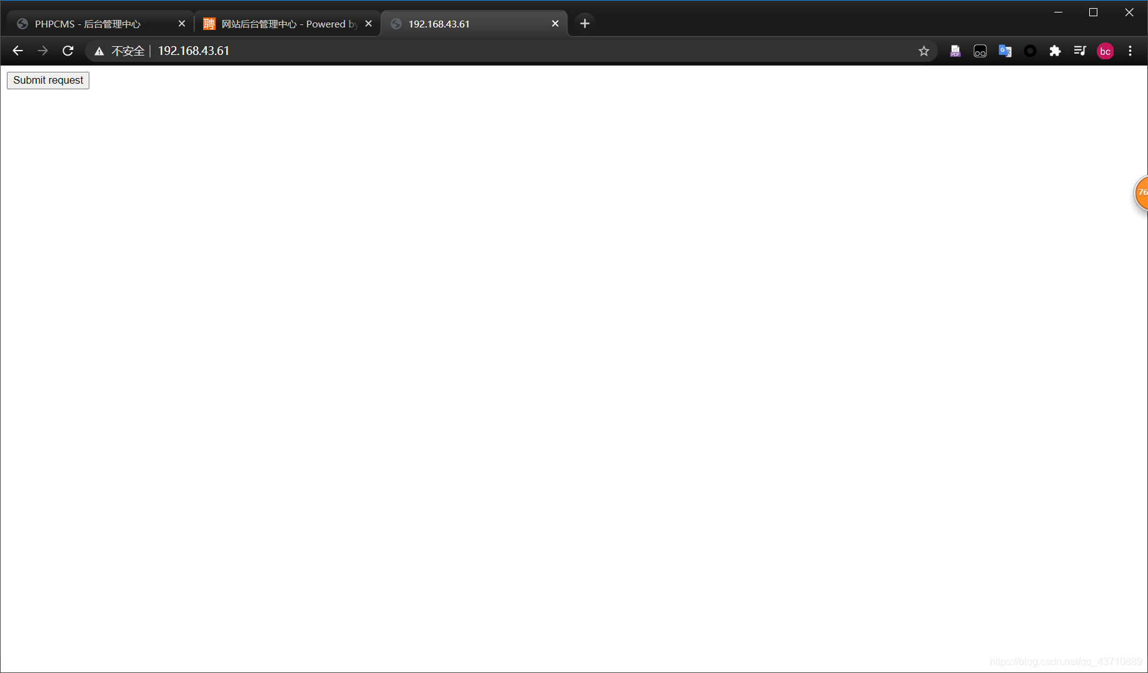Click the Submit request button
Viewport: 1148px width, 673px height.
[48, 80]
